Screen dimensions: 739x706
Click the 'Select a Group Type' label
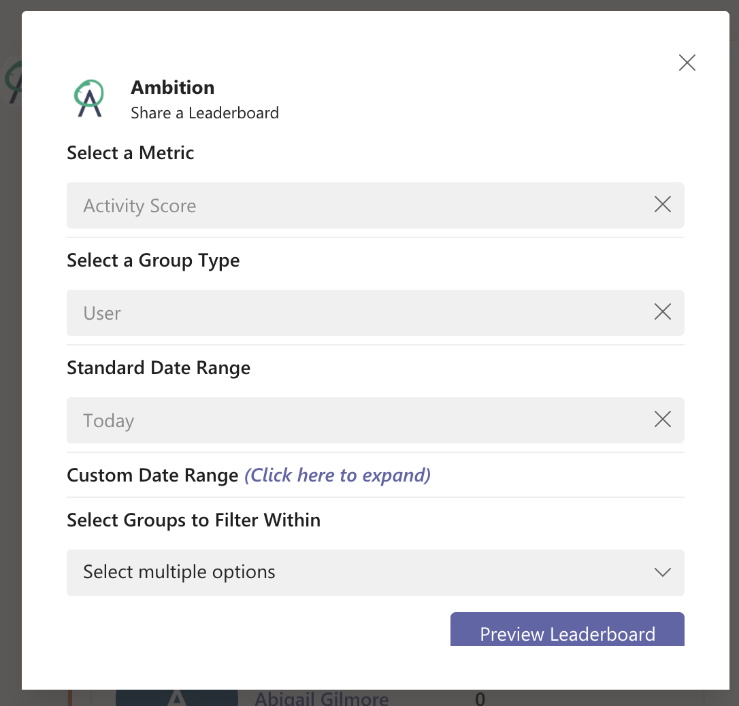pyautogui.click(x=153, y=260)
